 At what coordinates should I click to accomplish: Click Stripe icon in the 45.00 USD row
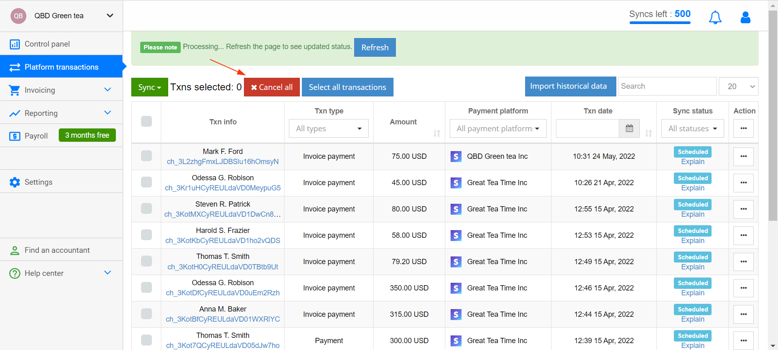click(x=456, y=183)
